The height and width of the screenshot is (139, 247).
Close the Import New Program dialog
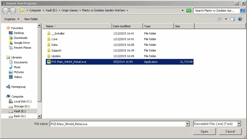pyautogui.click(x=243, y=3)
